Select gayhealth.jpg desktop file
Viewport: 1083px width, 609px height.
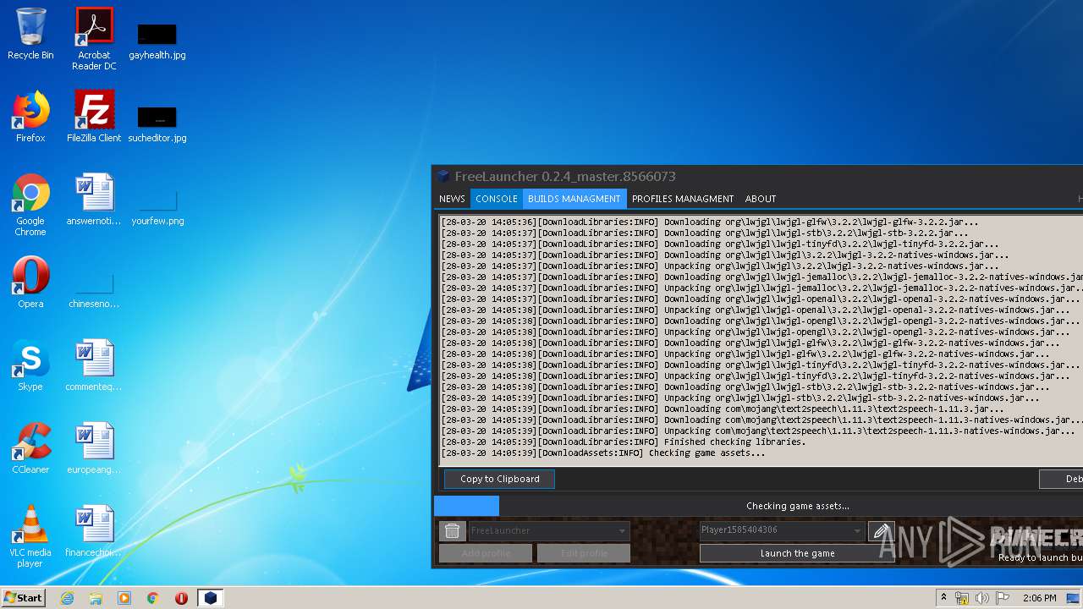click(x=157, y=41)
